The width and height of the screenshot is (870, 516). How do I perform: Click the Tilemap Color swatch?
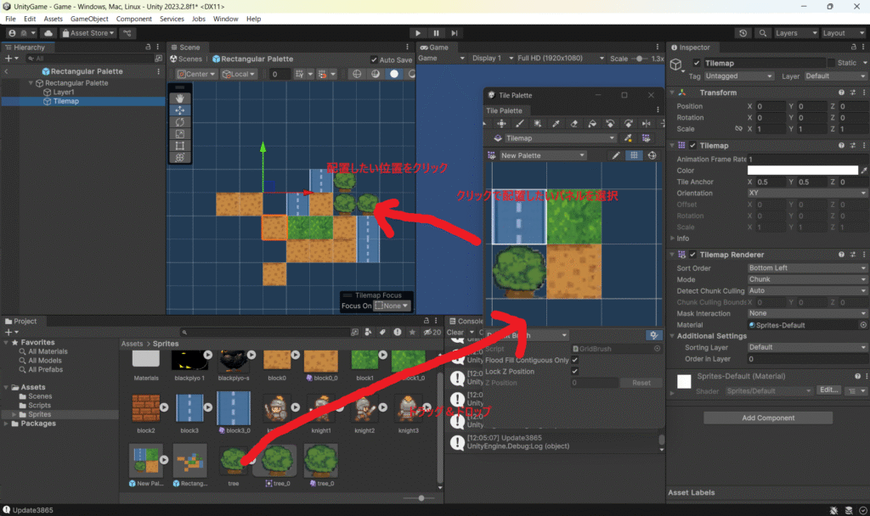(803, 171)
